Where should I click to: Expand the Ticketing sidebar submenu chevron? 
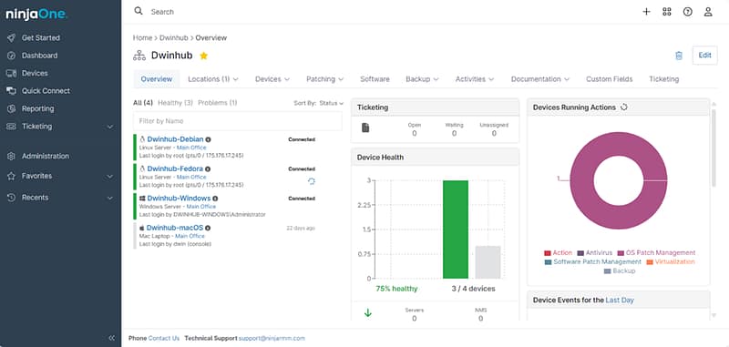[110, 127]
